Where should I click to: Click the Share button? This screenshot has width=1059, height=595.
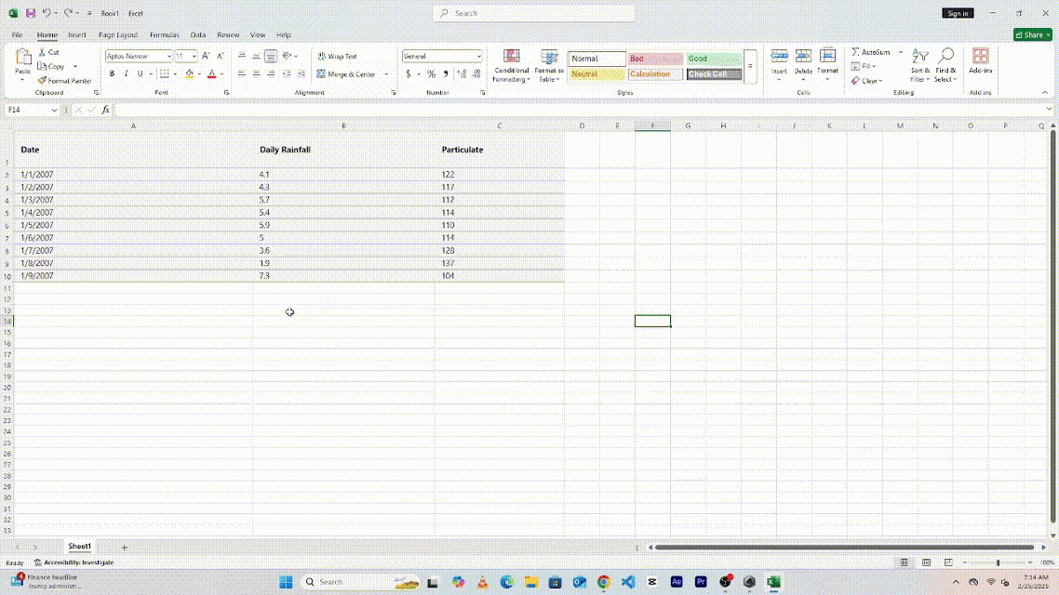[x=1033, y=34]
